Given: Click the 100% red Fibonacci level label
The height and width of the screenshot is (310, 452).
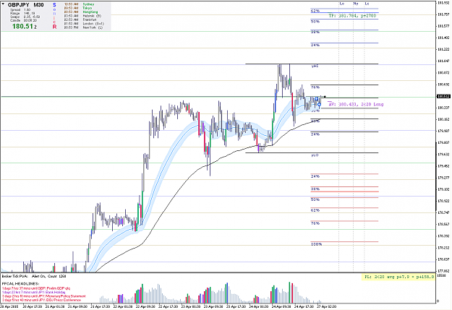Looking at the screenshot, I should coord(316,244).
